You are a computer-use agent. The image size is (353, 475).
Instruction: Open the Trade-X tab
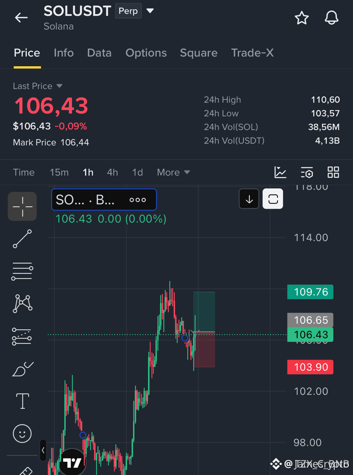pyautogui.click(x=252, y=53)
